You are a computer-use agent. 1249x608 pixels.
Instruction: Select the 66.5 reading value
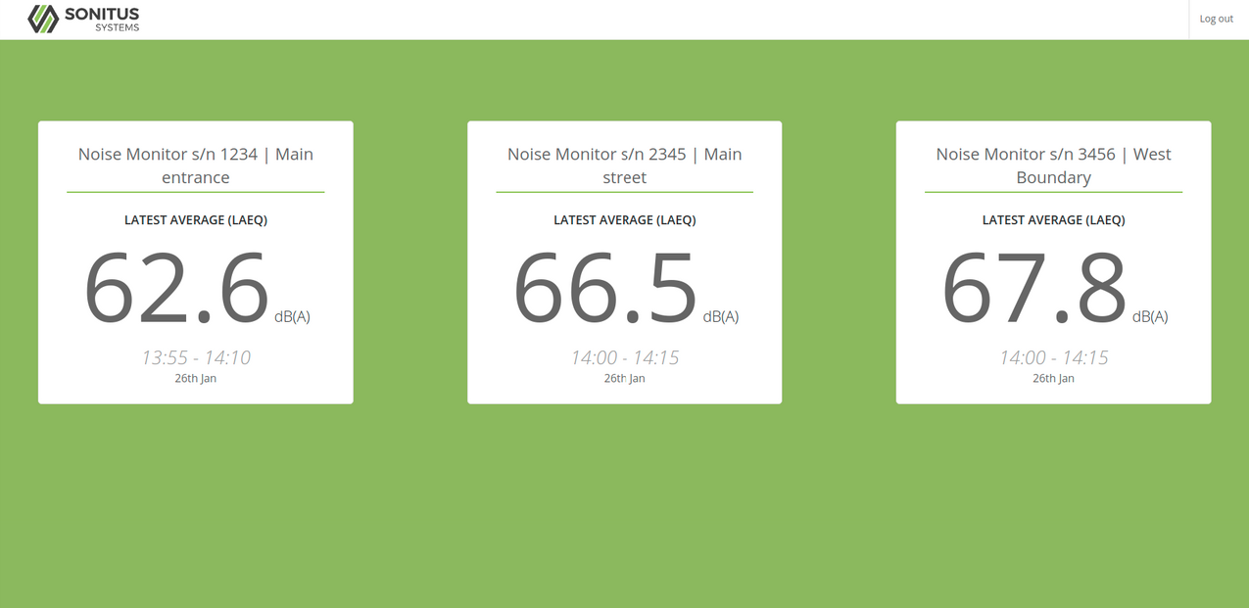605,287
